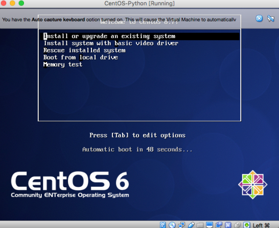The image size is (279, 228).
Task: Open the virtualization features status icon
Action: point(228,225)
